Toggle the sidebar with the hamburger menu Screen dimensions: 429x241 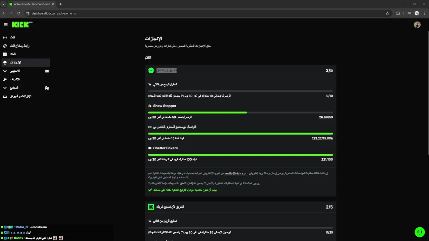pos(6,24)
